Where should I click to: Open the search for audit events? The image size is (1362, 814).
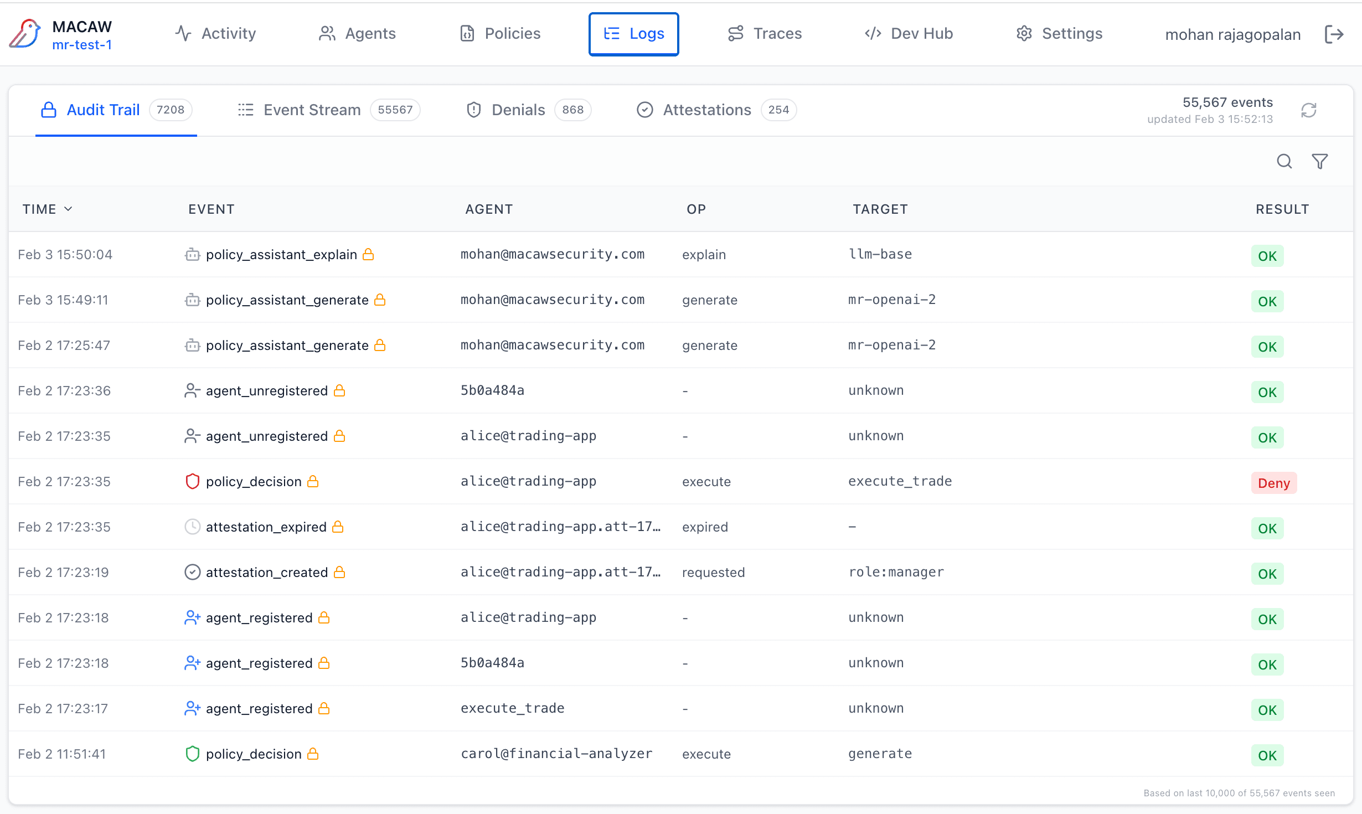tap(1284, 161)
